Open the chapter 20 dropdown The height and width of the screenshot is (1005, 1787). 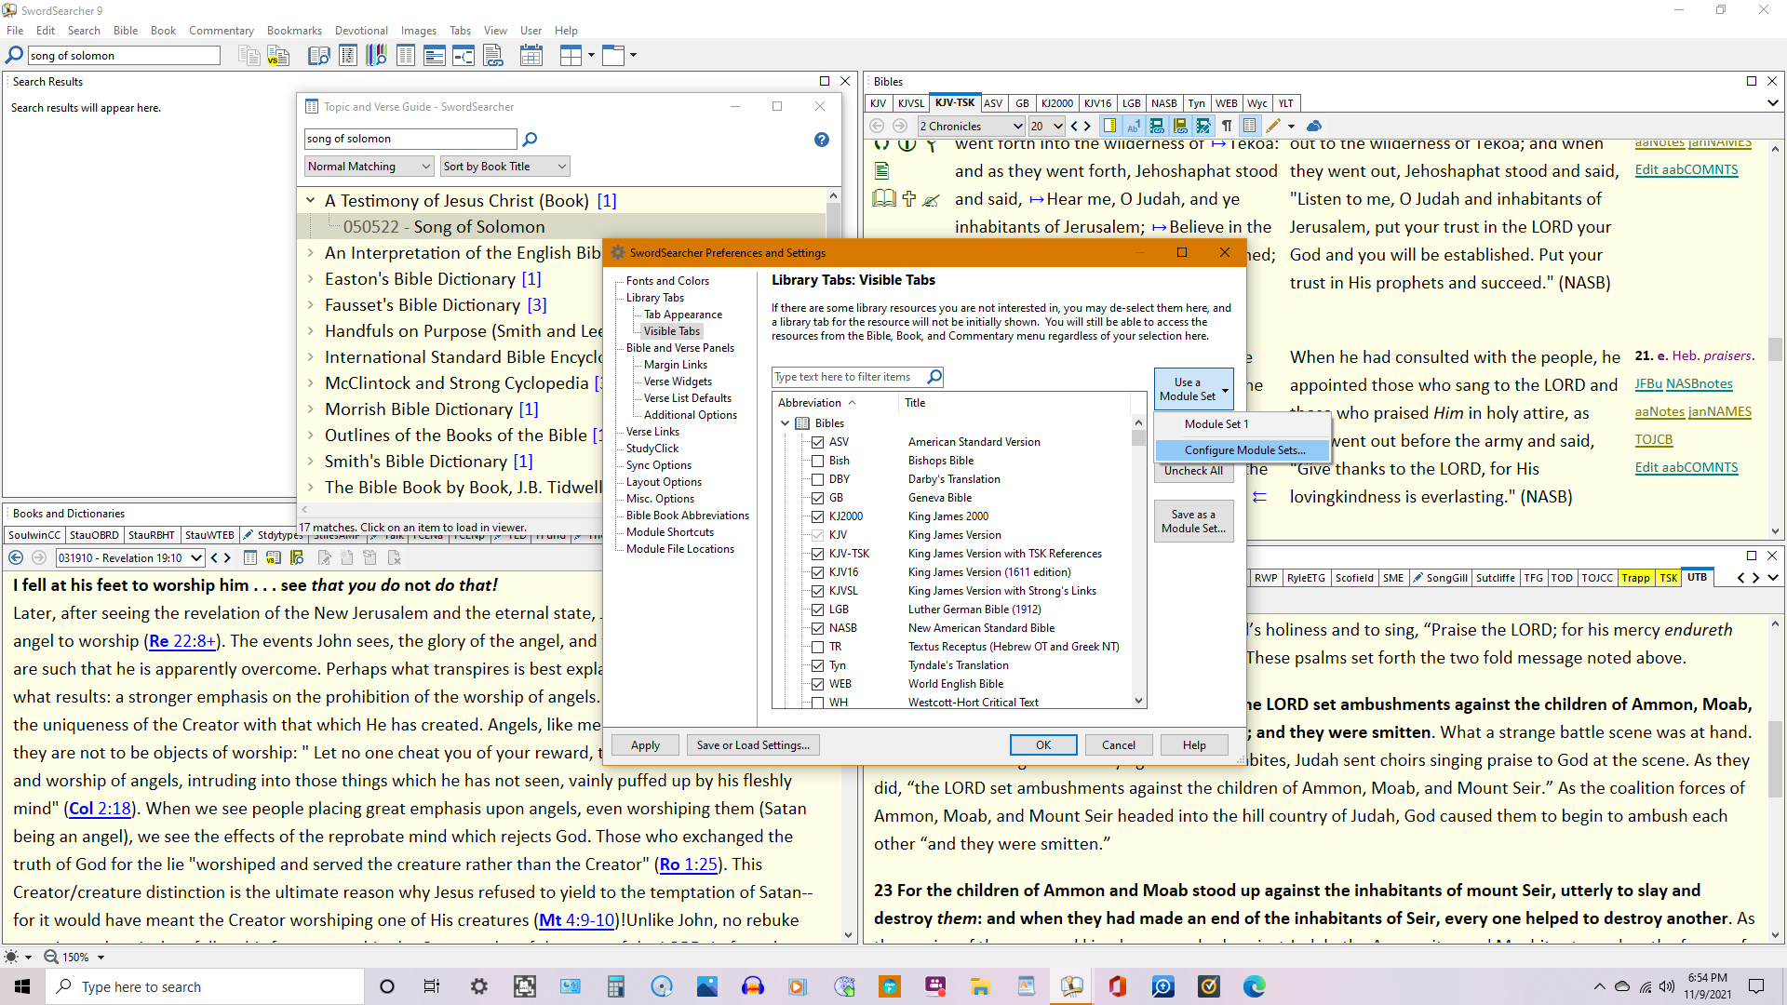coord(1047,126)
